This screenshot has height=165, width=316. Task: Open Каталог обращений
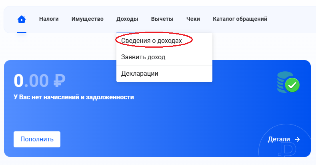pos(240,19)
